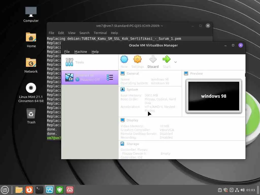Click the System section chip icon
This screenshot has width=260, height=195.
click(x=123, y=89)
